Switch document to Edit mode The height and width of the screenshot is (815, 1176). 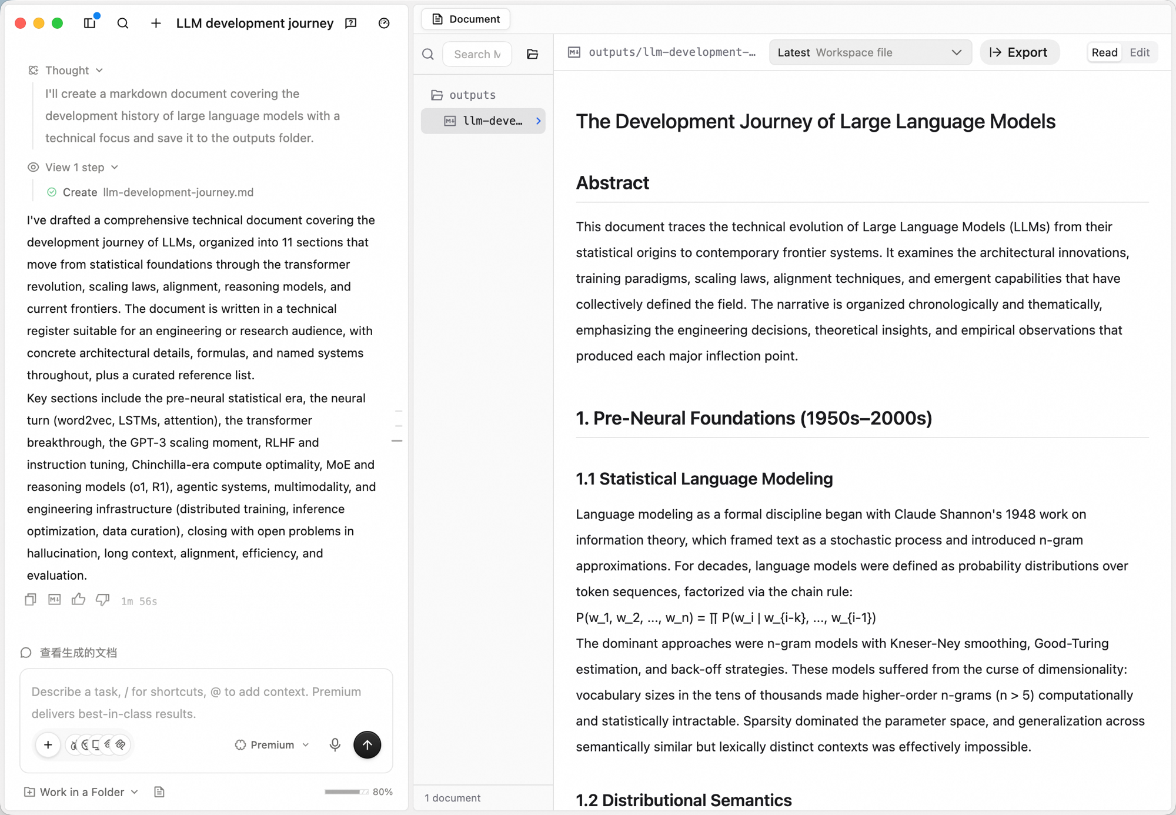click(1140, 52)
